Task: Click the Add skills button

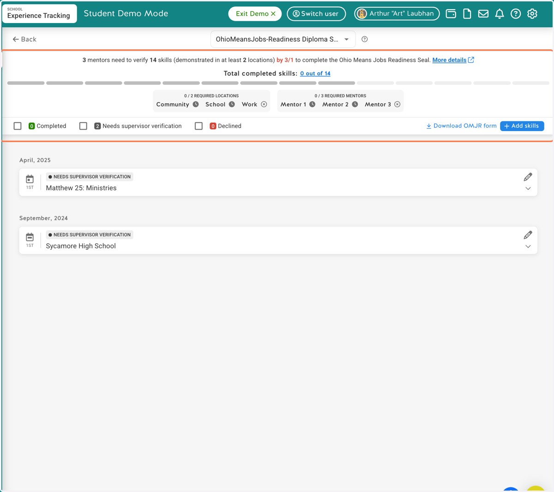Action: point(522,126)
